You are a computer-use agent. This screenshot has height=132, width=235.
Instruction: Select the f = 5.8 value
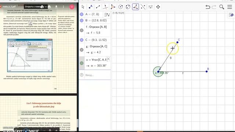click(95, 33)
